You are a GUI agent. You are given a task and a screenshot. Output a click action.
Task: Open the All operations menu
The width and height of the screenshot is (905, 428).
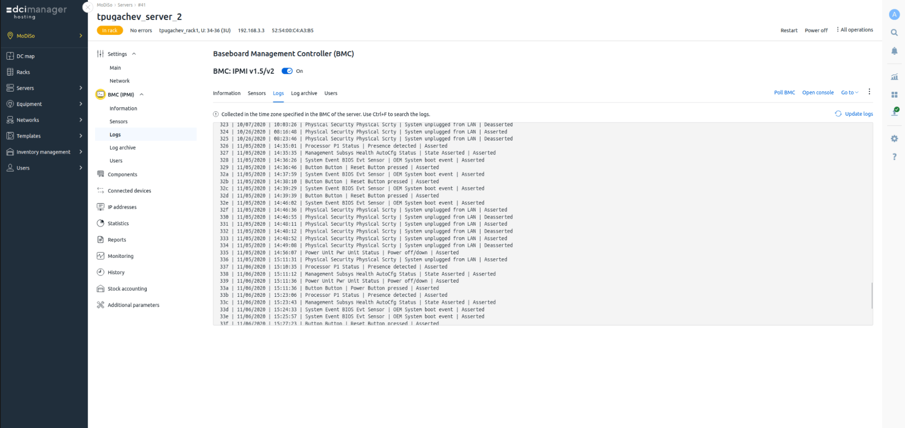coord(854,30)
